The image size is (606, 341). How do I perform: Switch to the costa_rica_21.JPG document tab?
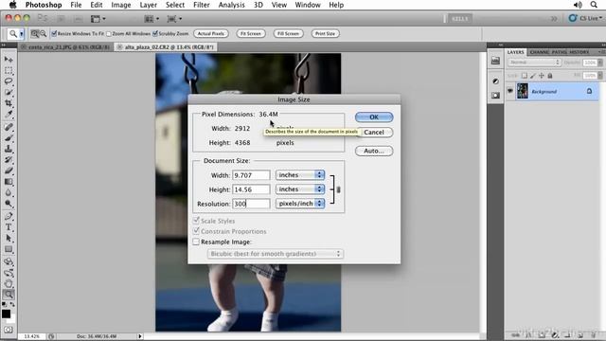tap(66, 46)
